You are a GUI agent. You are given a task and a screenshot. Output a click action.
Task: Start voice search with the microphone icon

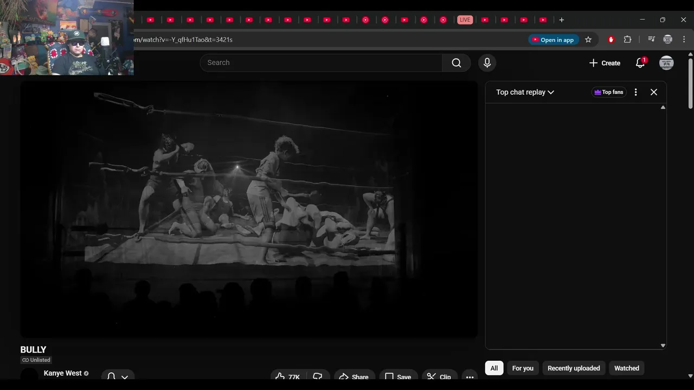coord(487,63)
